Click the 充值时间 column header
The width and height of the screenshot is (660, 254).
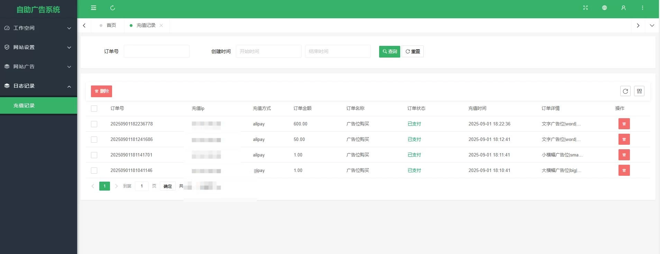(477, 108)
